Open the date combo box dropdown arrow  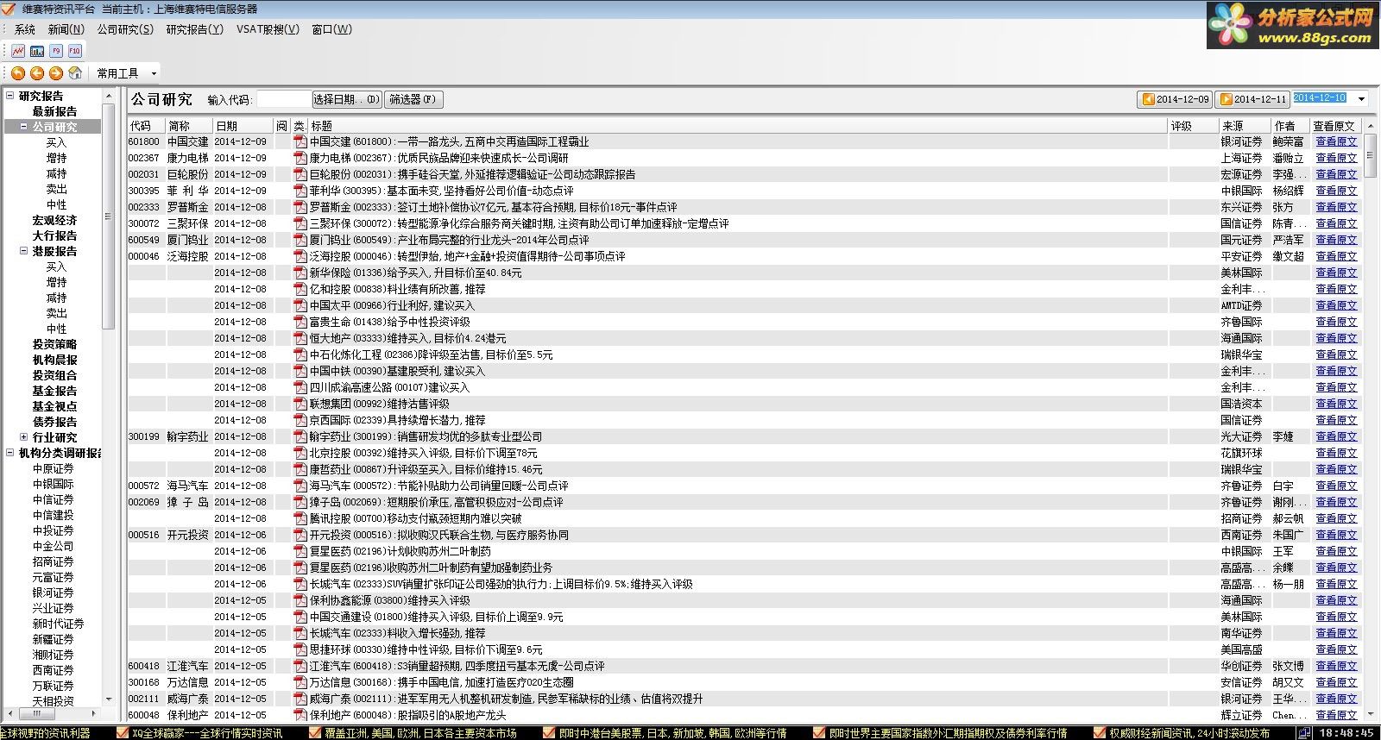[1362, 99]
